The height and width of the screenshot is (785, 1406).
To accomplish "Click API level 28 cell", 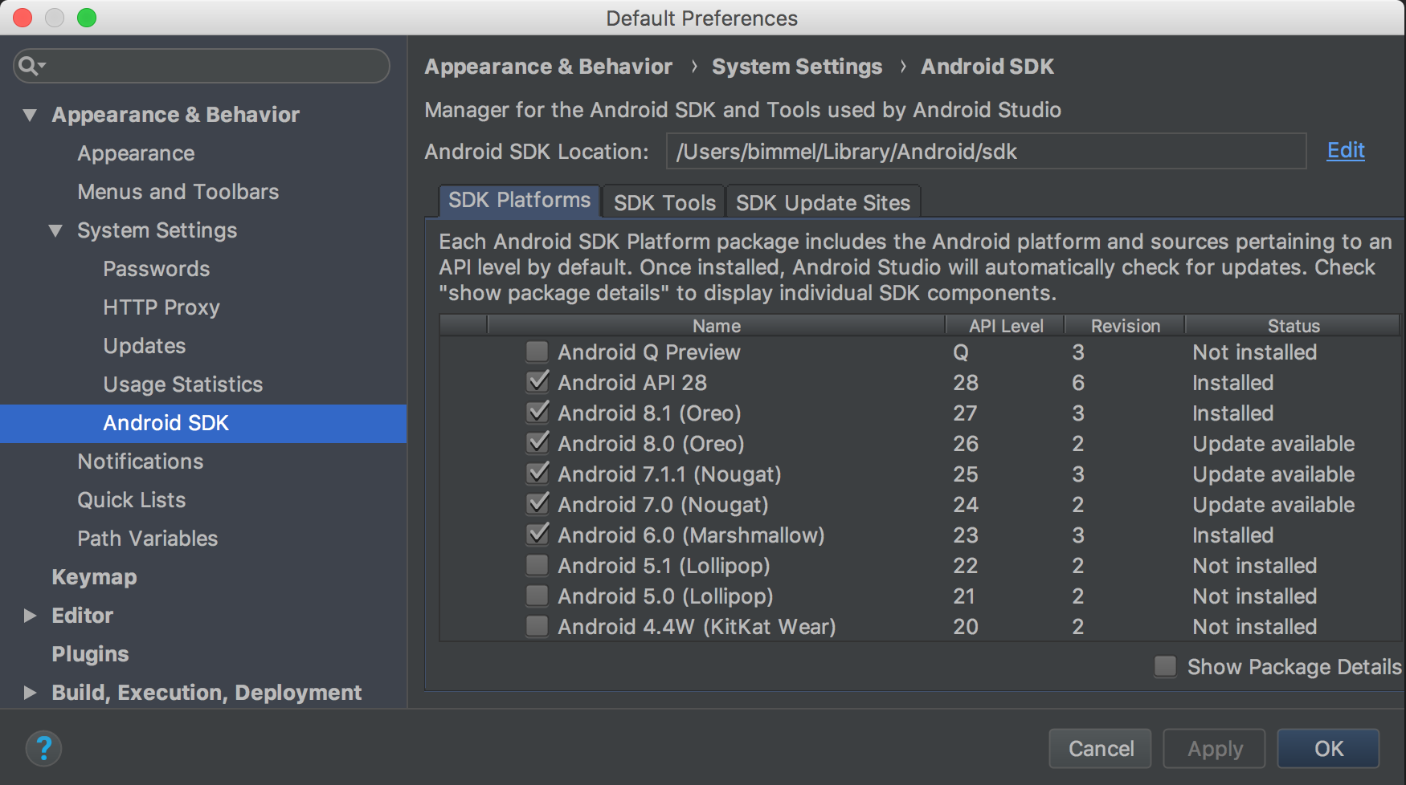I will pyautogui.click(x=966, y=382).
